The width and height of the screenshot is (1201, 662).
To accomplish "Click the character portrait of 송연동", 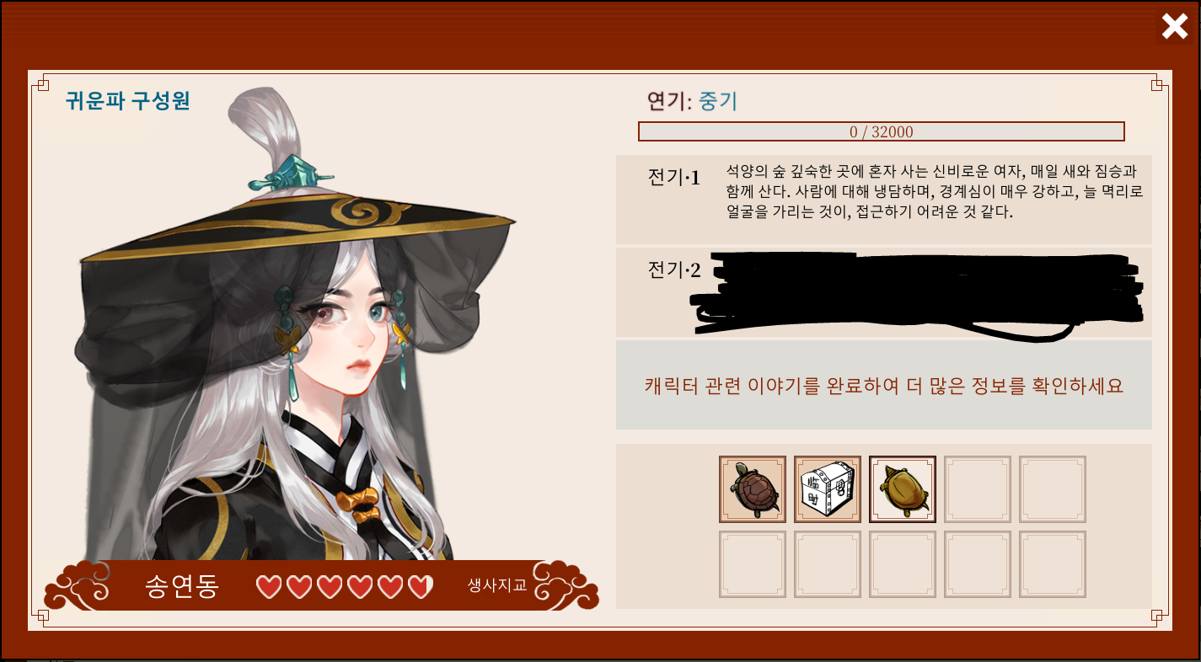I will point(295,324).
